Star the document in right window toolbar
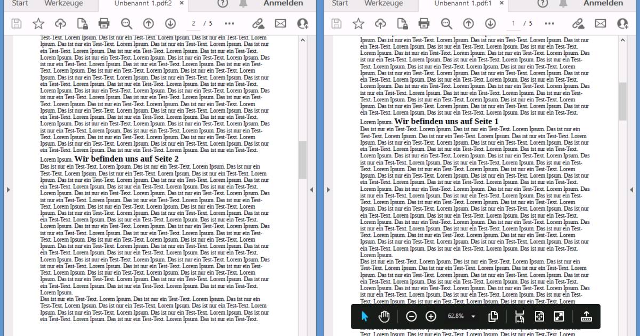 [x=358, y=23]
